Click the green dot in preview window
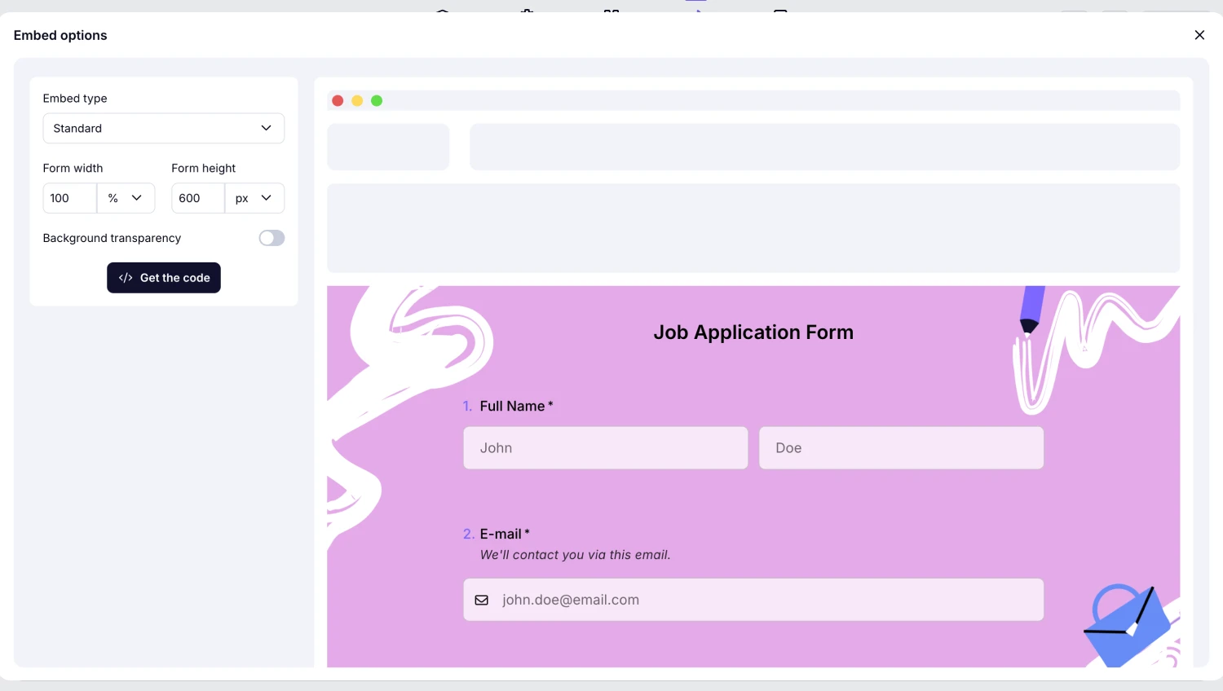The width and height of the screenshot is (1223, 691). 377,101
